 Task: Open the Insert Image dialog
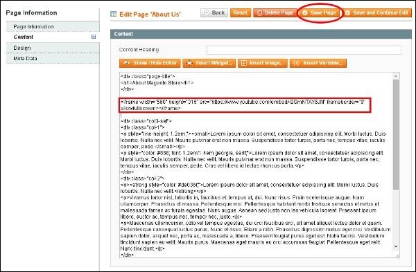pyautogui.click(x=263, y=63)
